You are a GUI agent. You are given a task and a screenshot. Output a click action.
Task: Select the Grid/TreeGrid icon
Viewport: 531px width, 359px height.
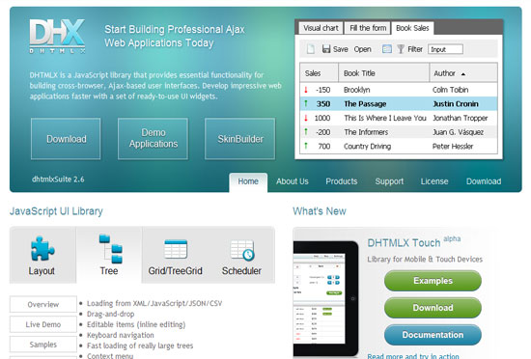click(x=176, y=249)
